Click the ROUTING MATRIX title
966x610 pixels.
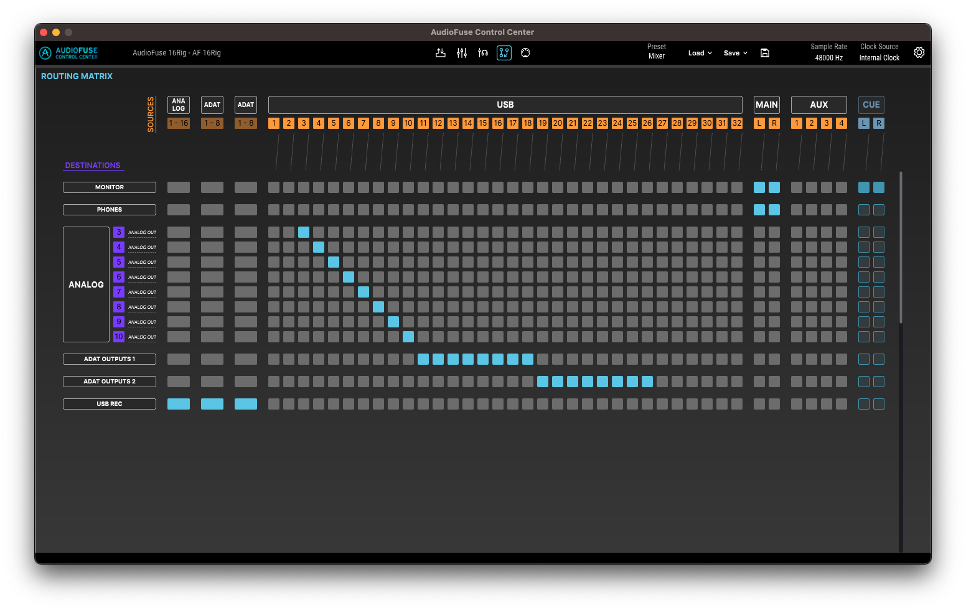click(x=77, y=76)
